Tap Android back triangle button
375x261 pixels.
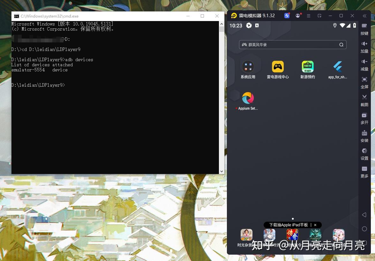[x=364, y=215]
